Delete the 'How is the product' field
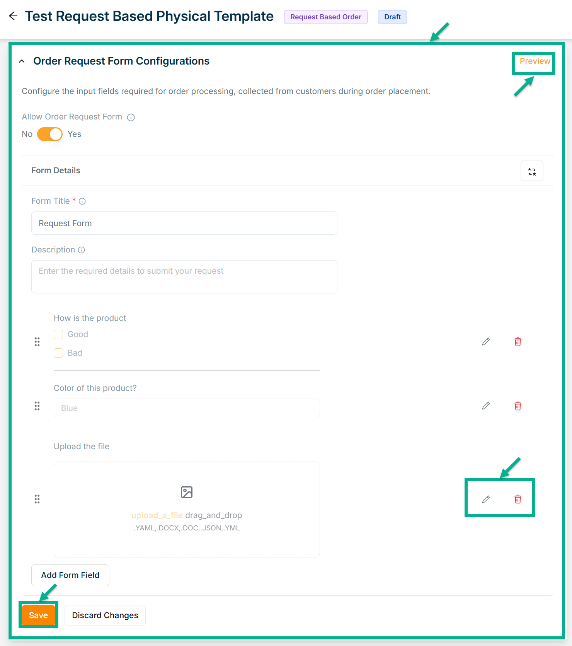572x646 pixels. click(518, 342)
